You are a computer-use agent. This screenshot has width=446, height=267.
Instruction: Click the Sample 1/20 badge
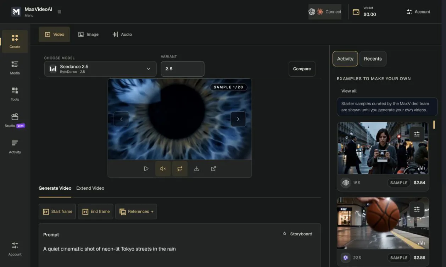coord(229,87)
